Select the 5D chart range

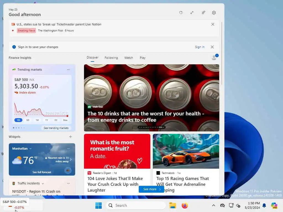click(x=28, y=120)
